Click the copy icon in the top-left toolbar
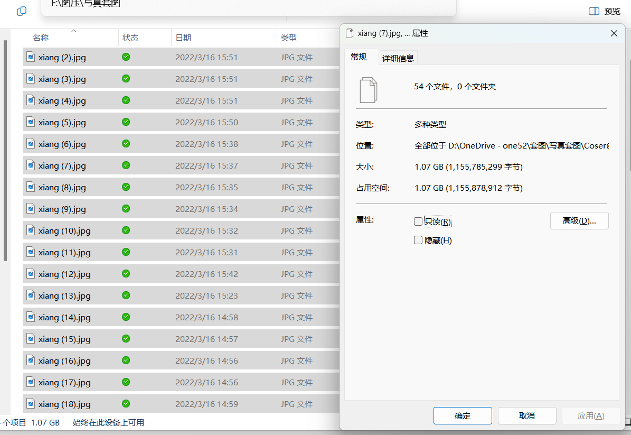The image size is (631, 435). (x=22, y=11)
